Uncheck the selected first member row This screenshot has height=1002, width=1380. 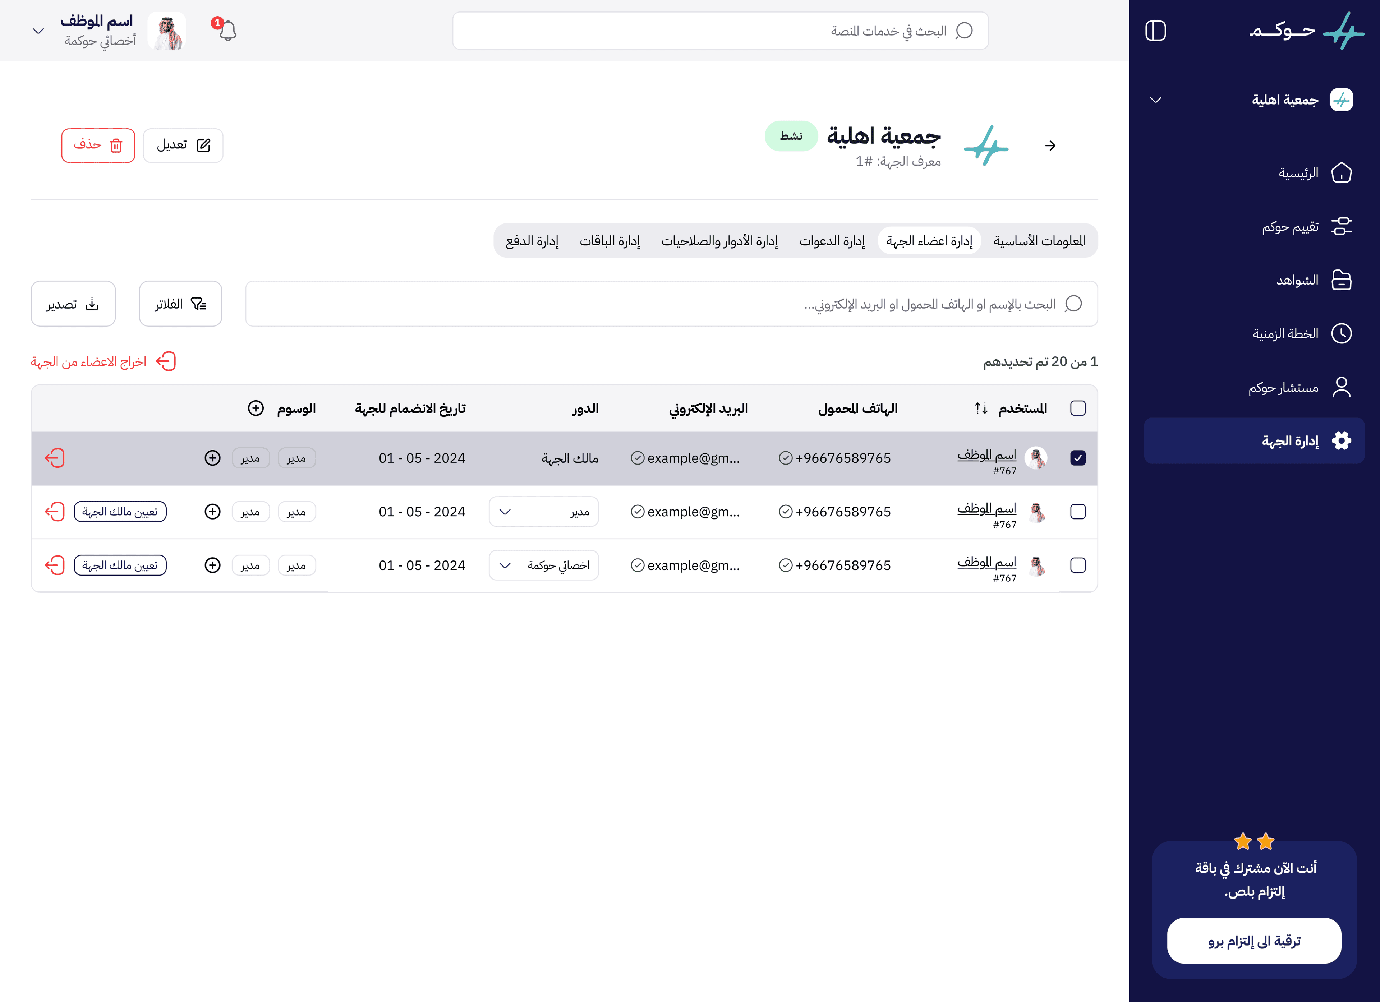[1078, 458]
